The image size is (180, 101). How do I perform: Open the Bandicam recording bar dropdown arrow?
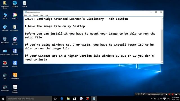[136, 94]
